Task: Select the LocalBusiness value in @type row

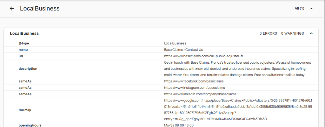Action: click(175, 43)
